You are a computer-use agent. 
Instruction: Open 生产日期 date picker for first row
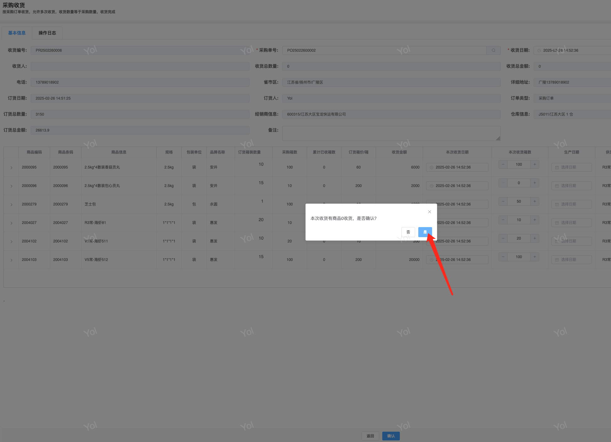(x=571, y=167)
